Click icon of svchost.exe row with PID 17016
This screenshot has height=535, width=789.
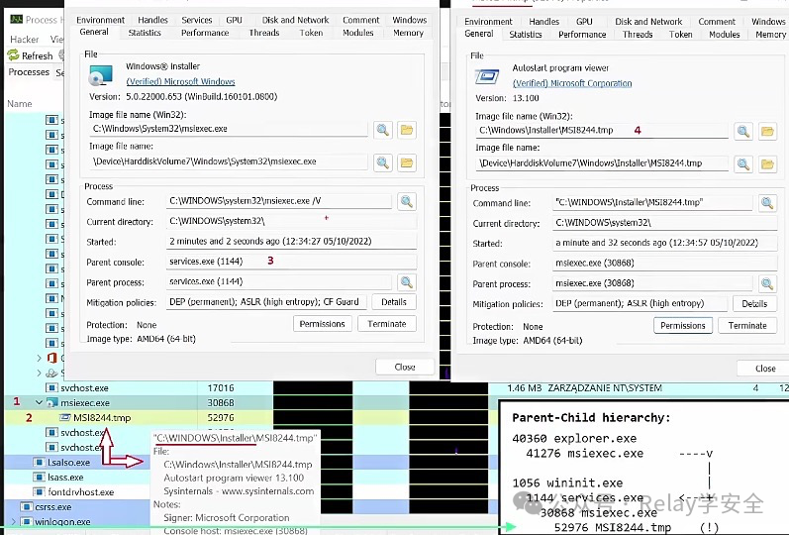click(51, 388)
